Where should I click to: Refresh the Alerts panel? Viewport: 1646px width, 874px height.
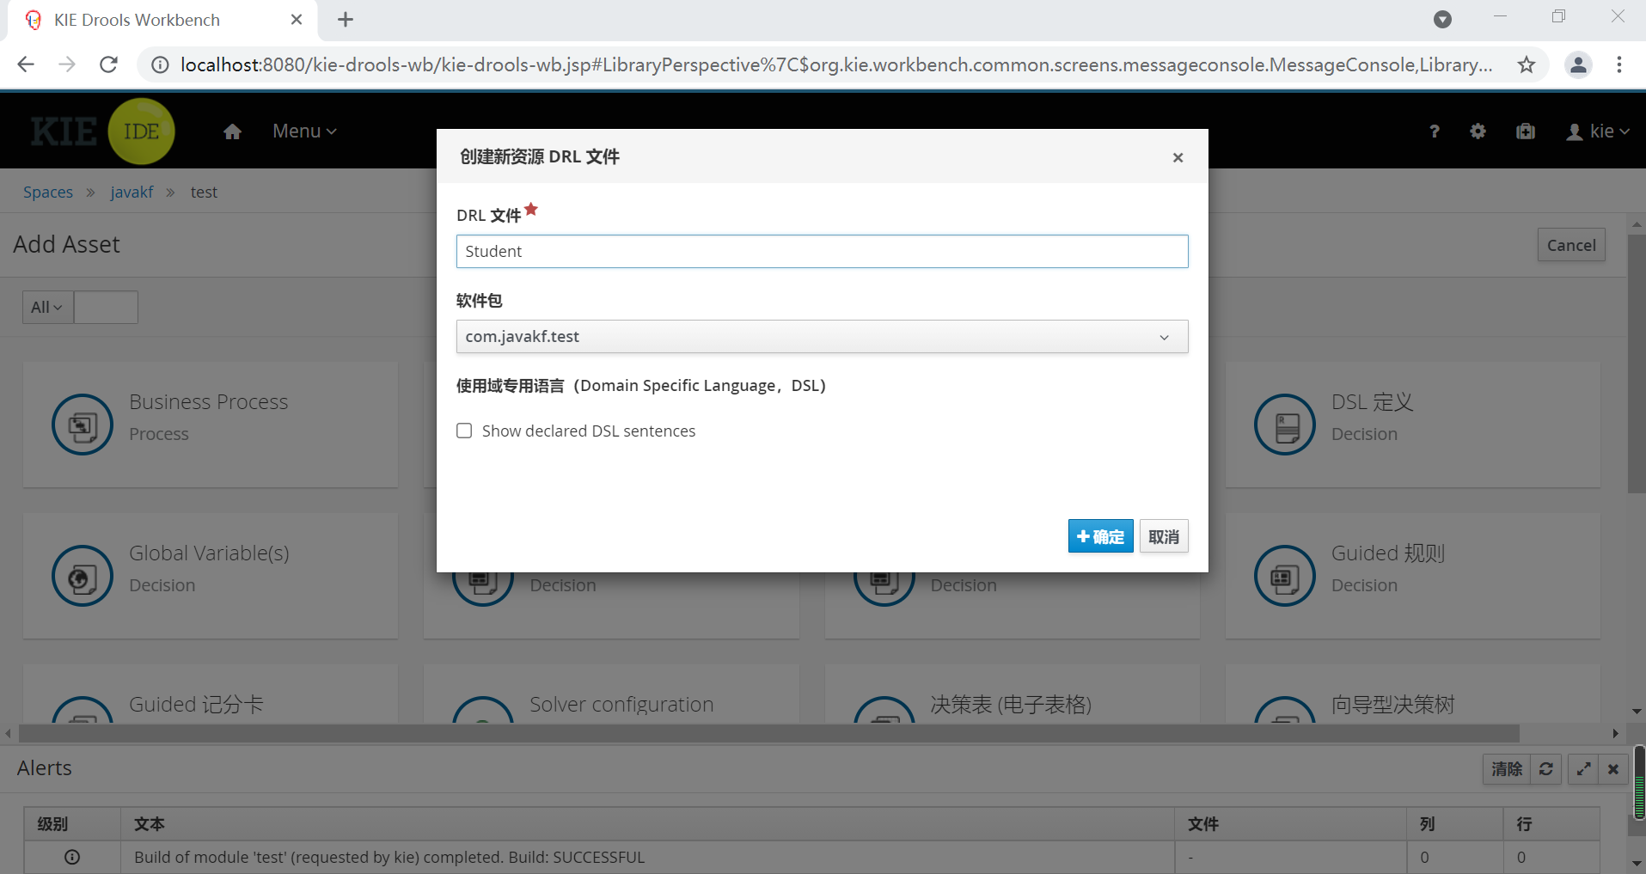(x=1545, y=769)
